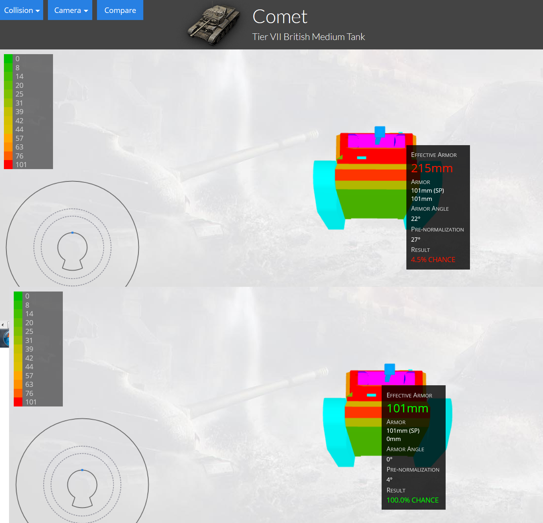Image resolution: width=543 pixels, height=523 pixels.
Task: Click the green lower hull plate on the top tank
Action: coord(371,203)
